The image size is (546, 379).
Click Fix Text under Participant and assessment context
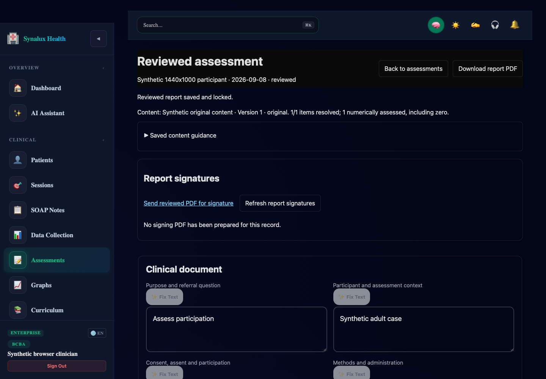point(351,297)
